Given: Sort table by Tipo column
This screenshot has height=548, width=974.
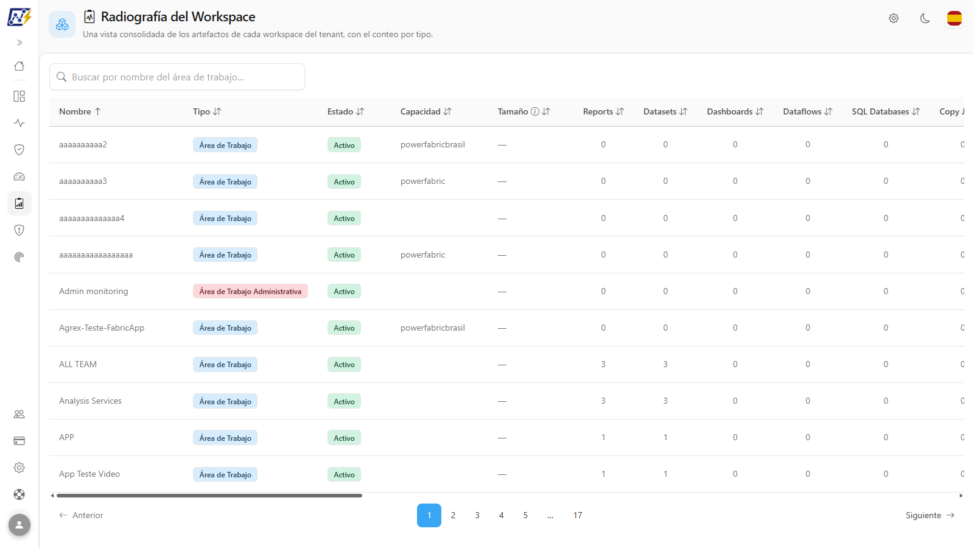Looking at the screenshot, I should pyautogui.click(x=207, y=111).
